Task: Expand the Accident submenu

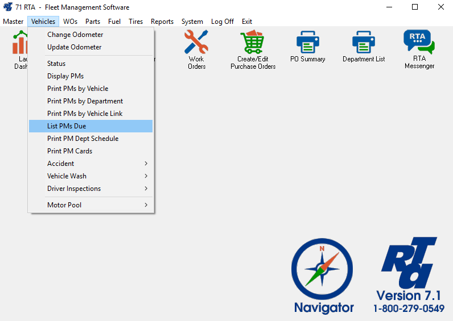Action: click(91, 164)
